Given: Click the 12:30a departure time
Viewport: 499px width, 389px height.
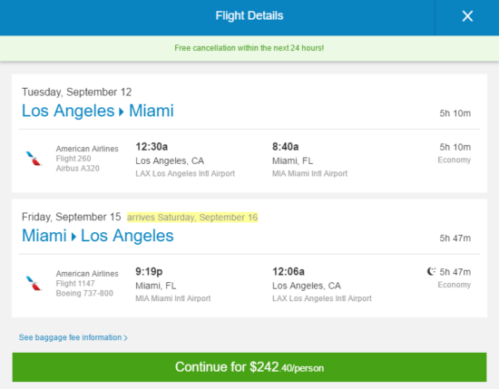Looking at the screenshot, I should pos(152,147).
